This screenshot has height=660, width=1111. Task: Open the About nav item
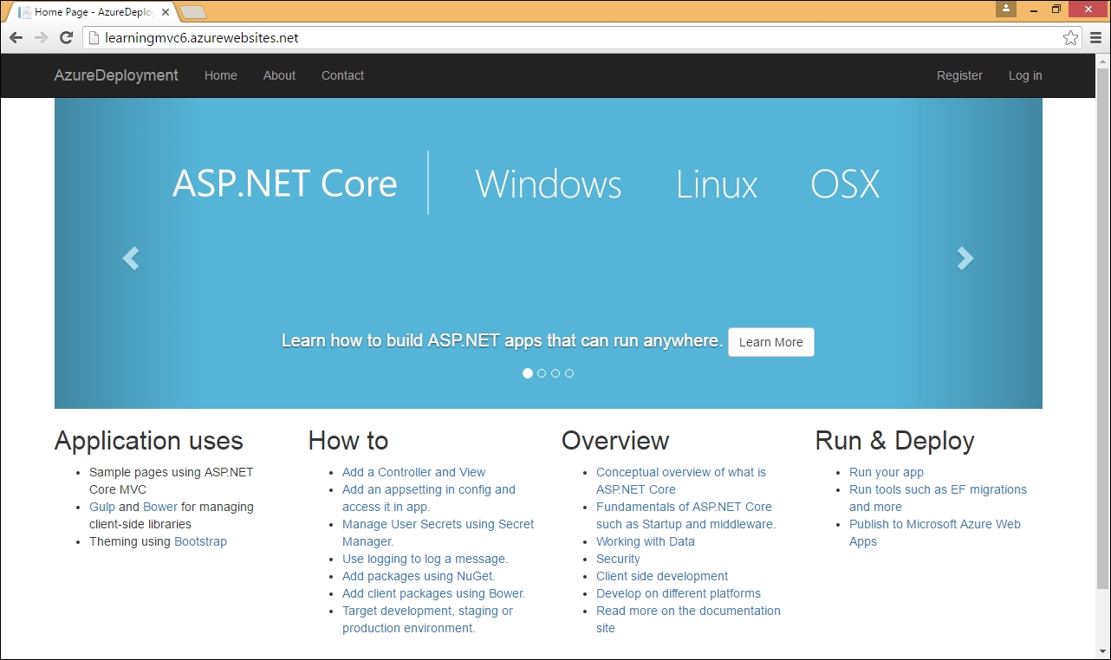pos(279,75)
